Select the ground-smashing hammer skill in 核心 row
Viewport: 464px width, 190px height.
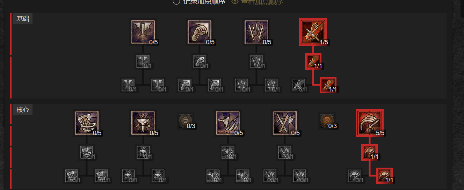click(x=228, y=123)
